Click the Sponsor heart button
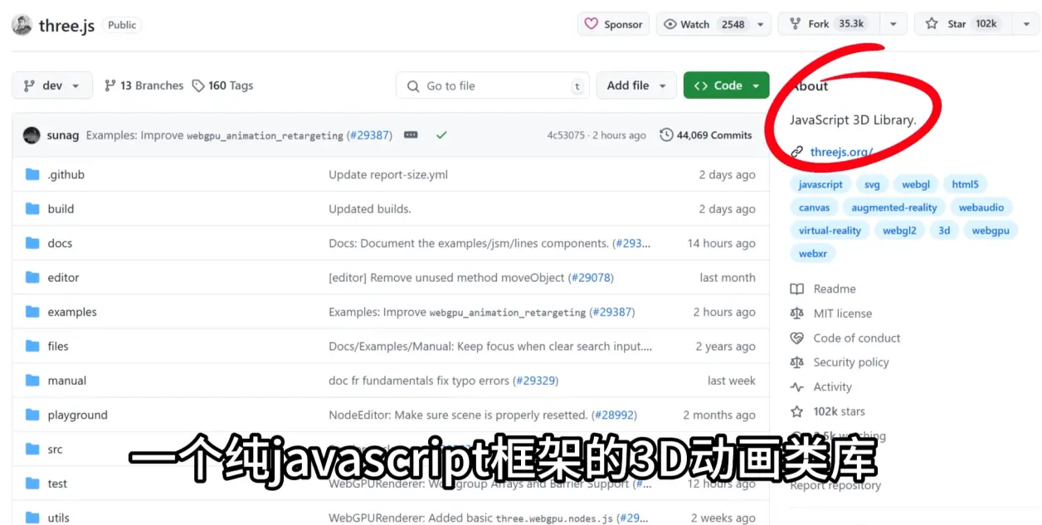Screen dimensions: 1042x525 (x=613, y=24)
